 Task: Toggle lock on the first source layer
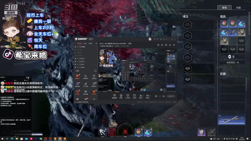(x=78, y=47)
